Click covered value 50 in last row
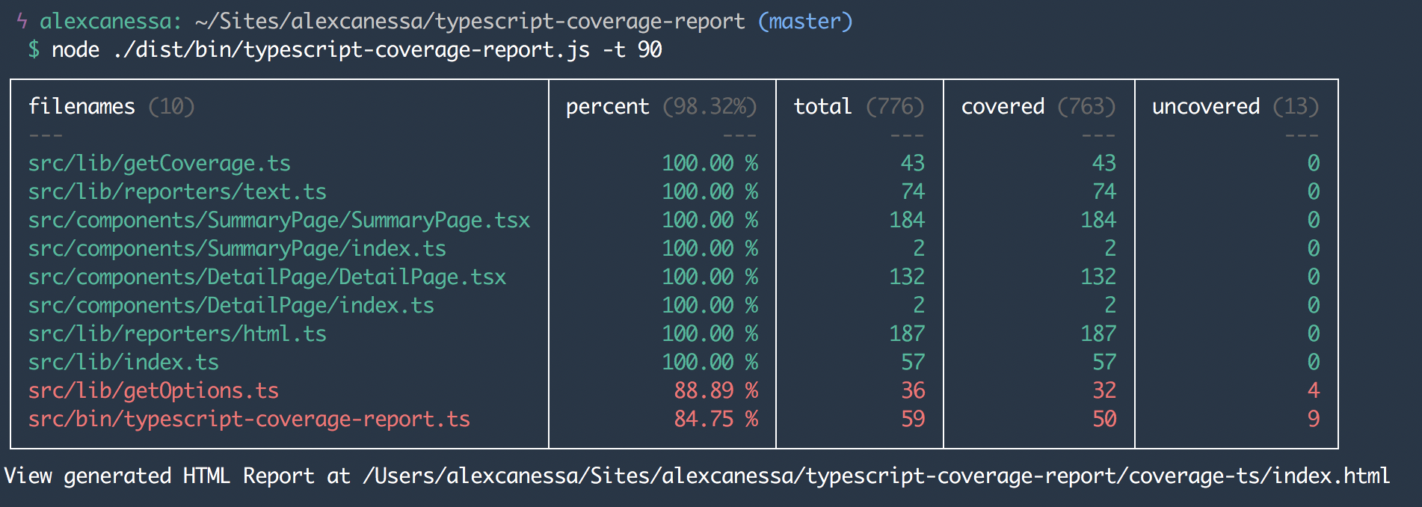This screenshot has width=1422, height=507. pos(1104,420)
